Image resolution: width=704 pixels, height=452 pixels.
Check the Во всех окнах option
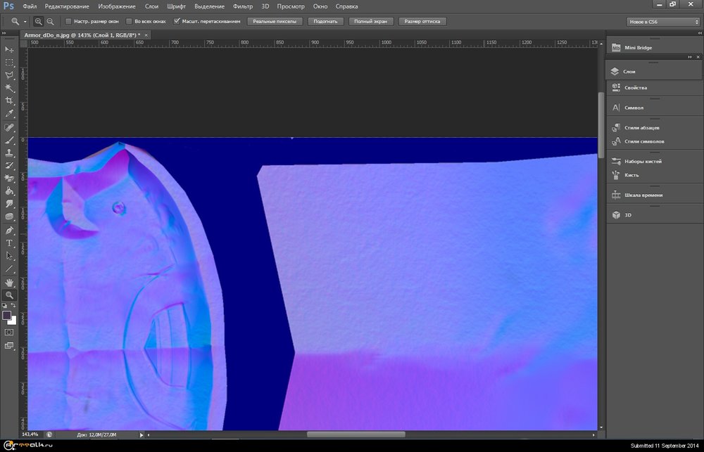click(128, 21)
